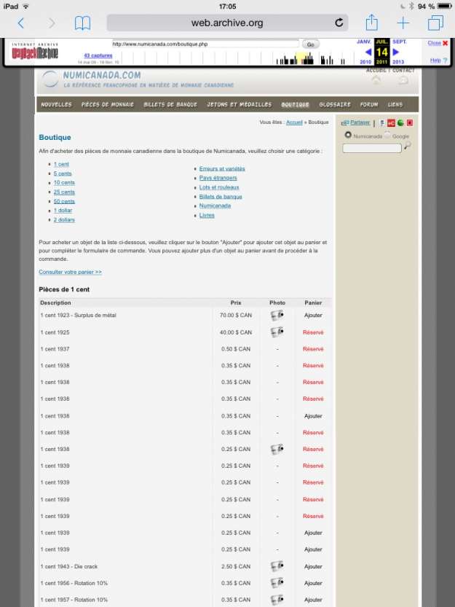Image resolution: width=455 pixels, height=607 pixels.
Task: Open Nouvelles menu item
Action: [x=57, y=104]
